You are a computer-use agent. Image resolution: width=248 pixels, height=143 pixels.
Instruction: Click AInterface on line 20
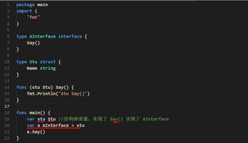pos(55,126)
